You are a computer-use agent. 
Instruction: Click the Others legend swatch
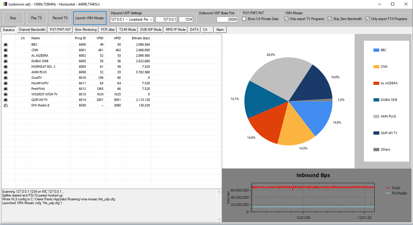coord(376,149)
